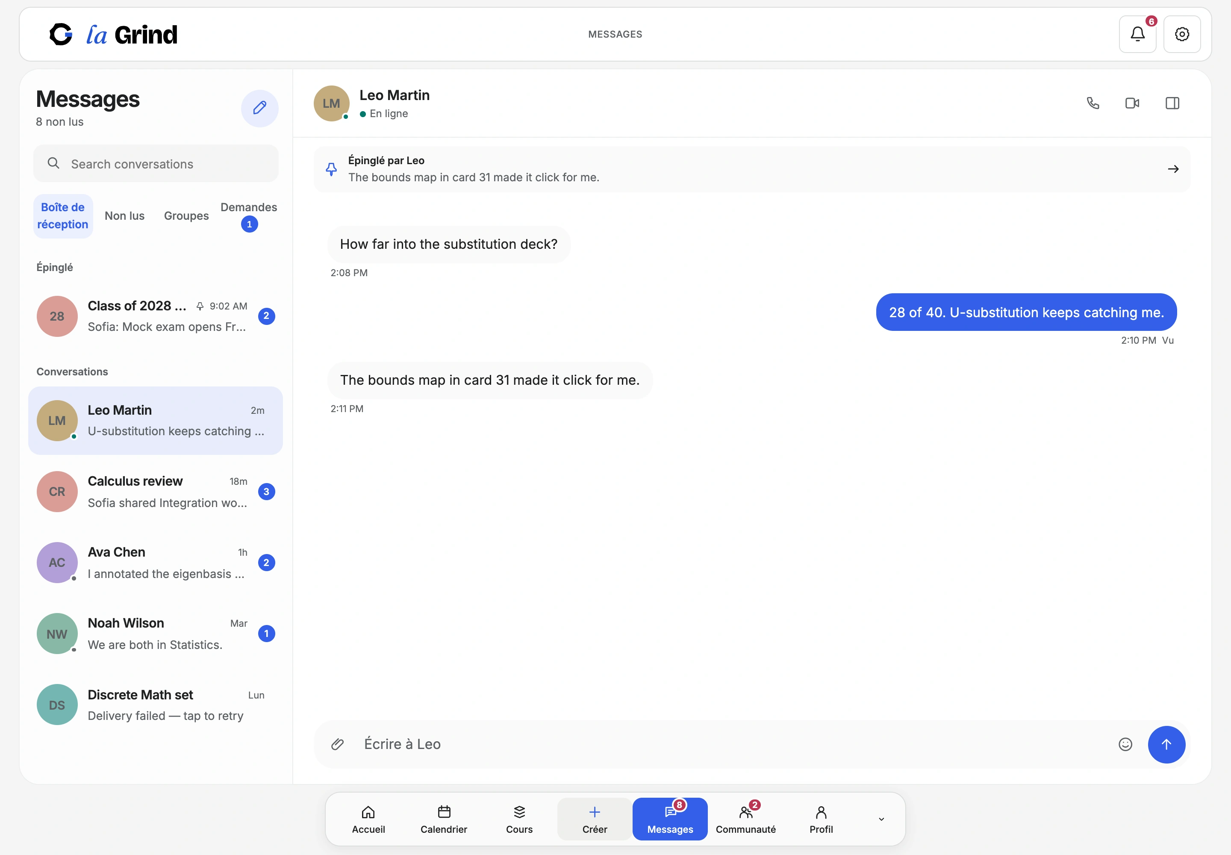1231x855 pixels.
Task: Toggle the side panel icon
Action: [x=1172, y=103]
